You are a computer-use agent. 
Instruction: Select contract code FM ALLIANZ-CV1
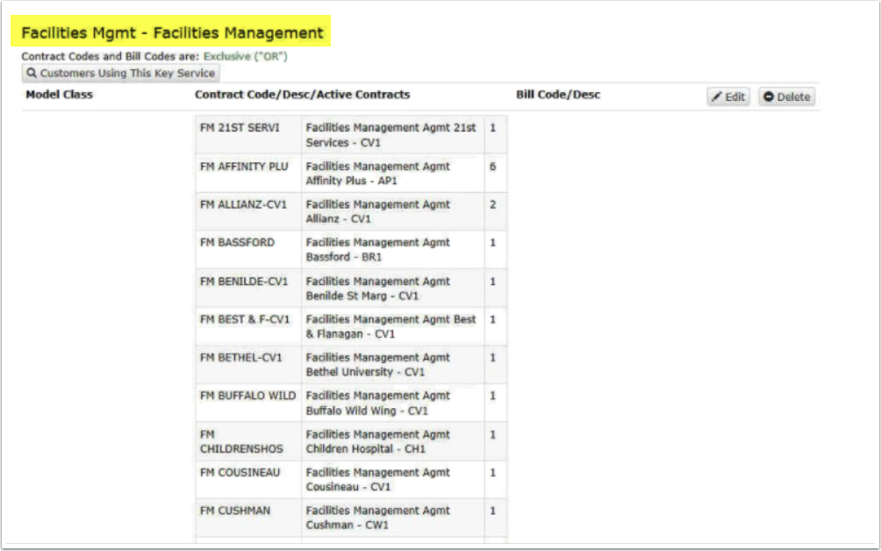pyautogui.click(x=243, y=204)
